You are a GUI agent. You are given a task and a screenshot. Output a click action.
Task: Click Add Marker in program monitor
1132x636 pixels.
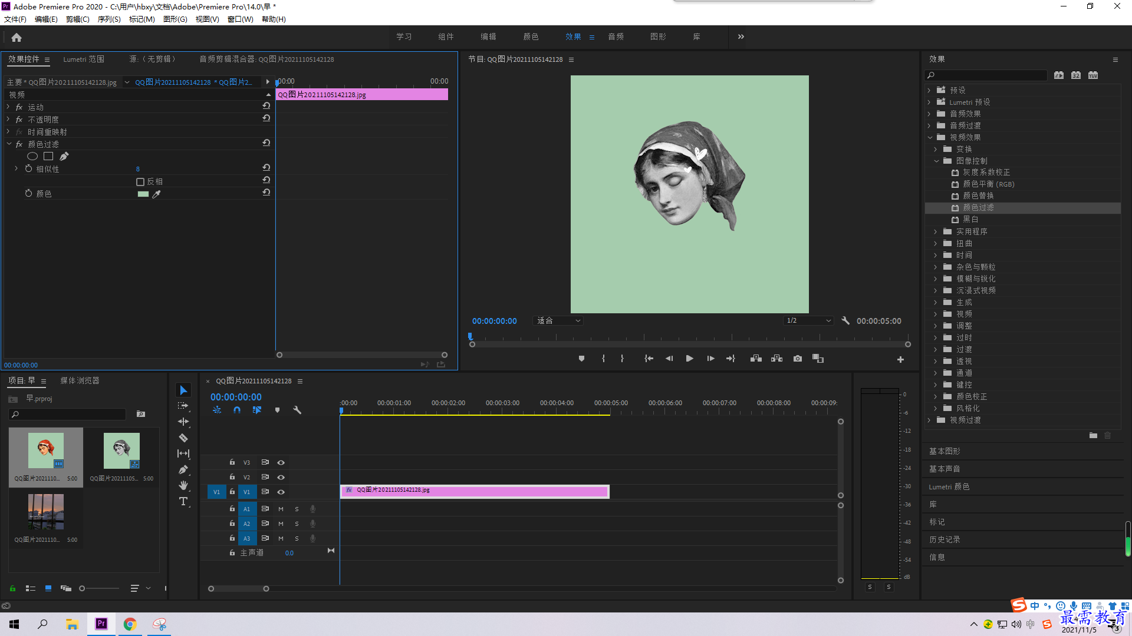581,359
